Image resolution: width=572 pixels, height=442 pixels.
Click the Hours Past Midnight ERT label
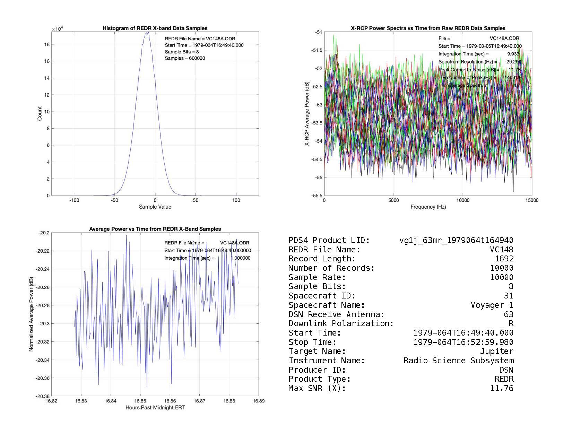[x=155, y=407]
